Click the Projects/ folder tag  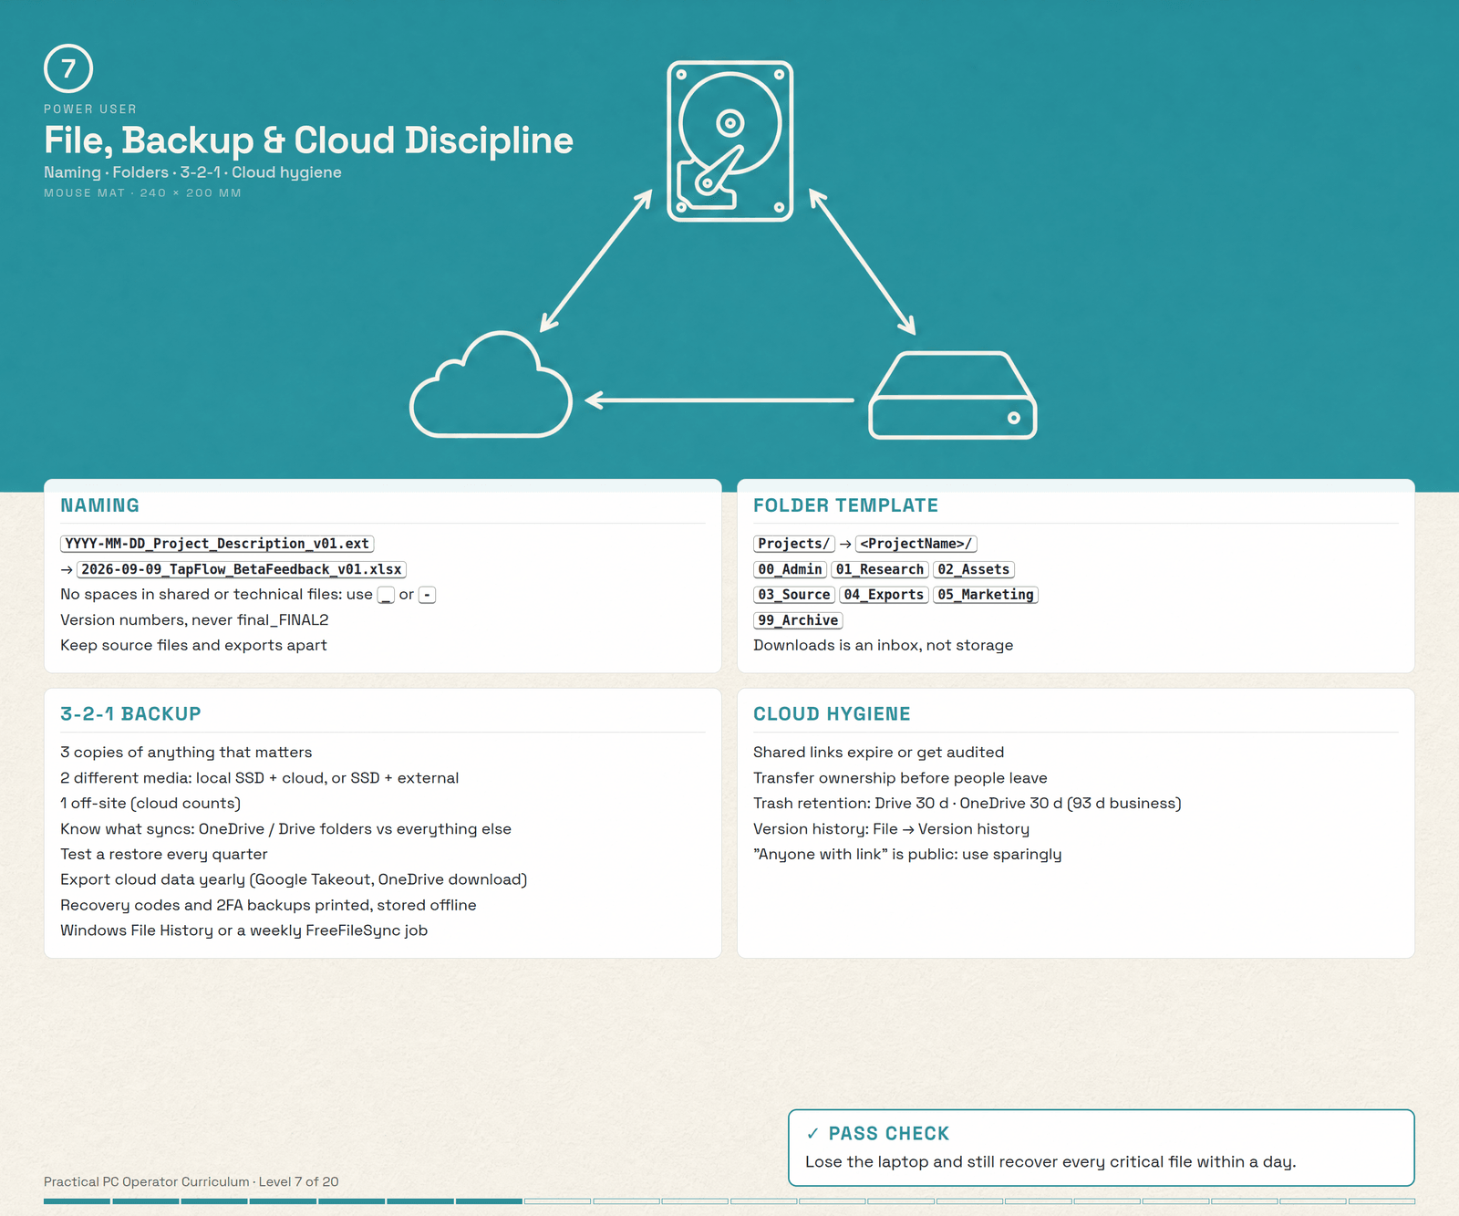point(794,544)
